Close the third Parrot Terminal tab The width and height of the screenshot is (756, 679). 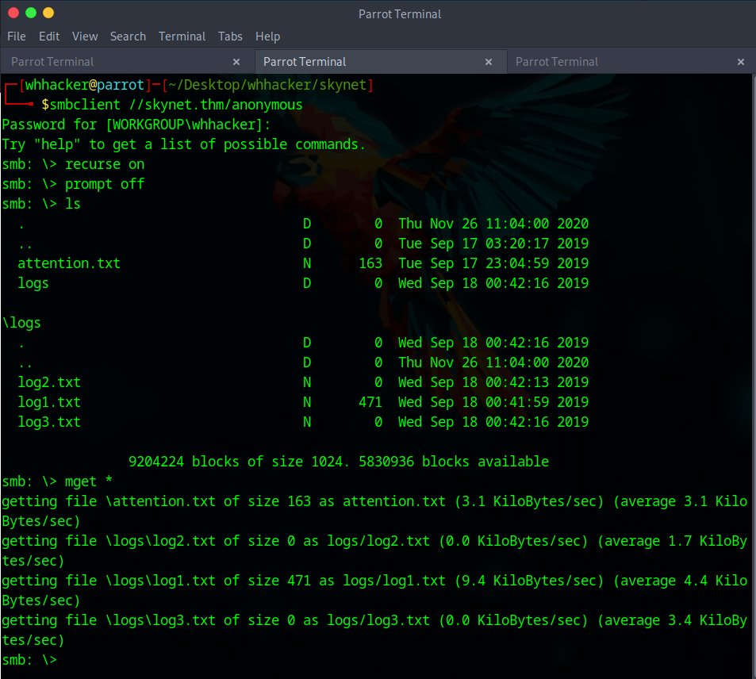741,62
